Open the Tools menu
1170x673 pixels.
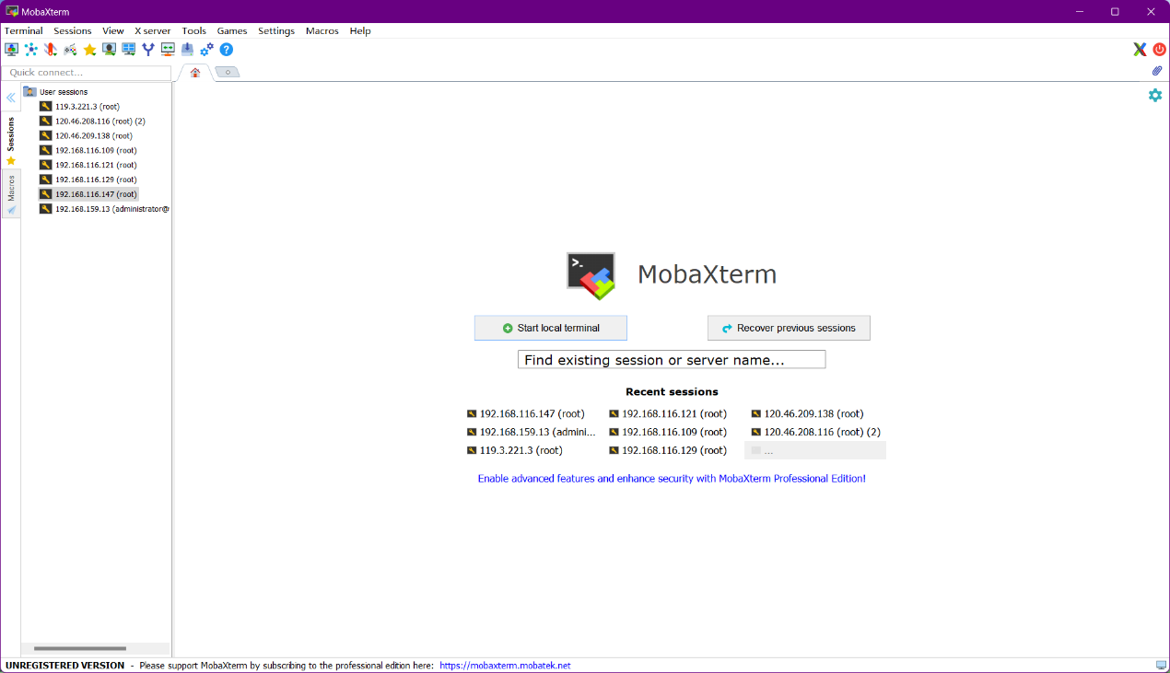194,30
